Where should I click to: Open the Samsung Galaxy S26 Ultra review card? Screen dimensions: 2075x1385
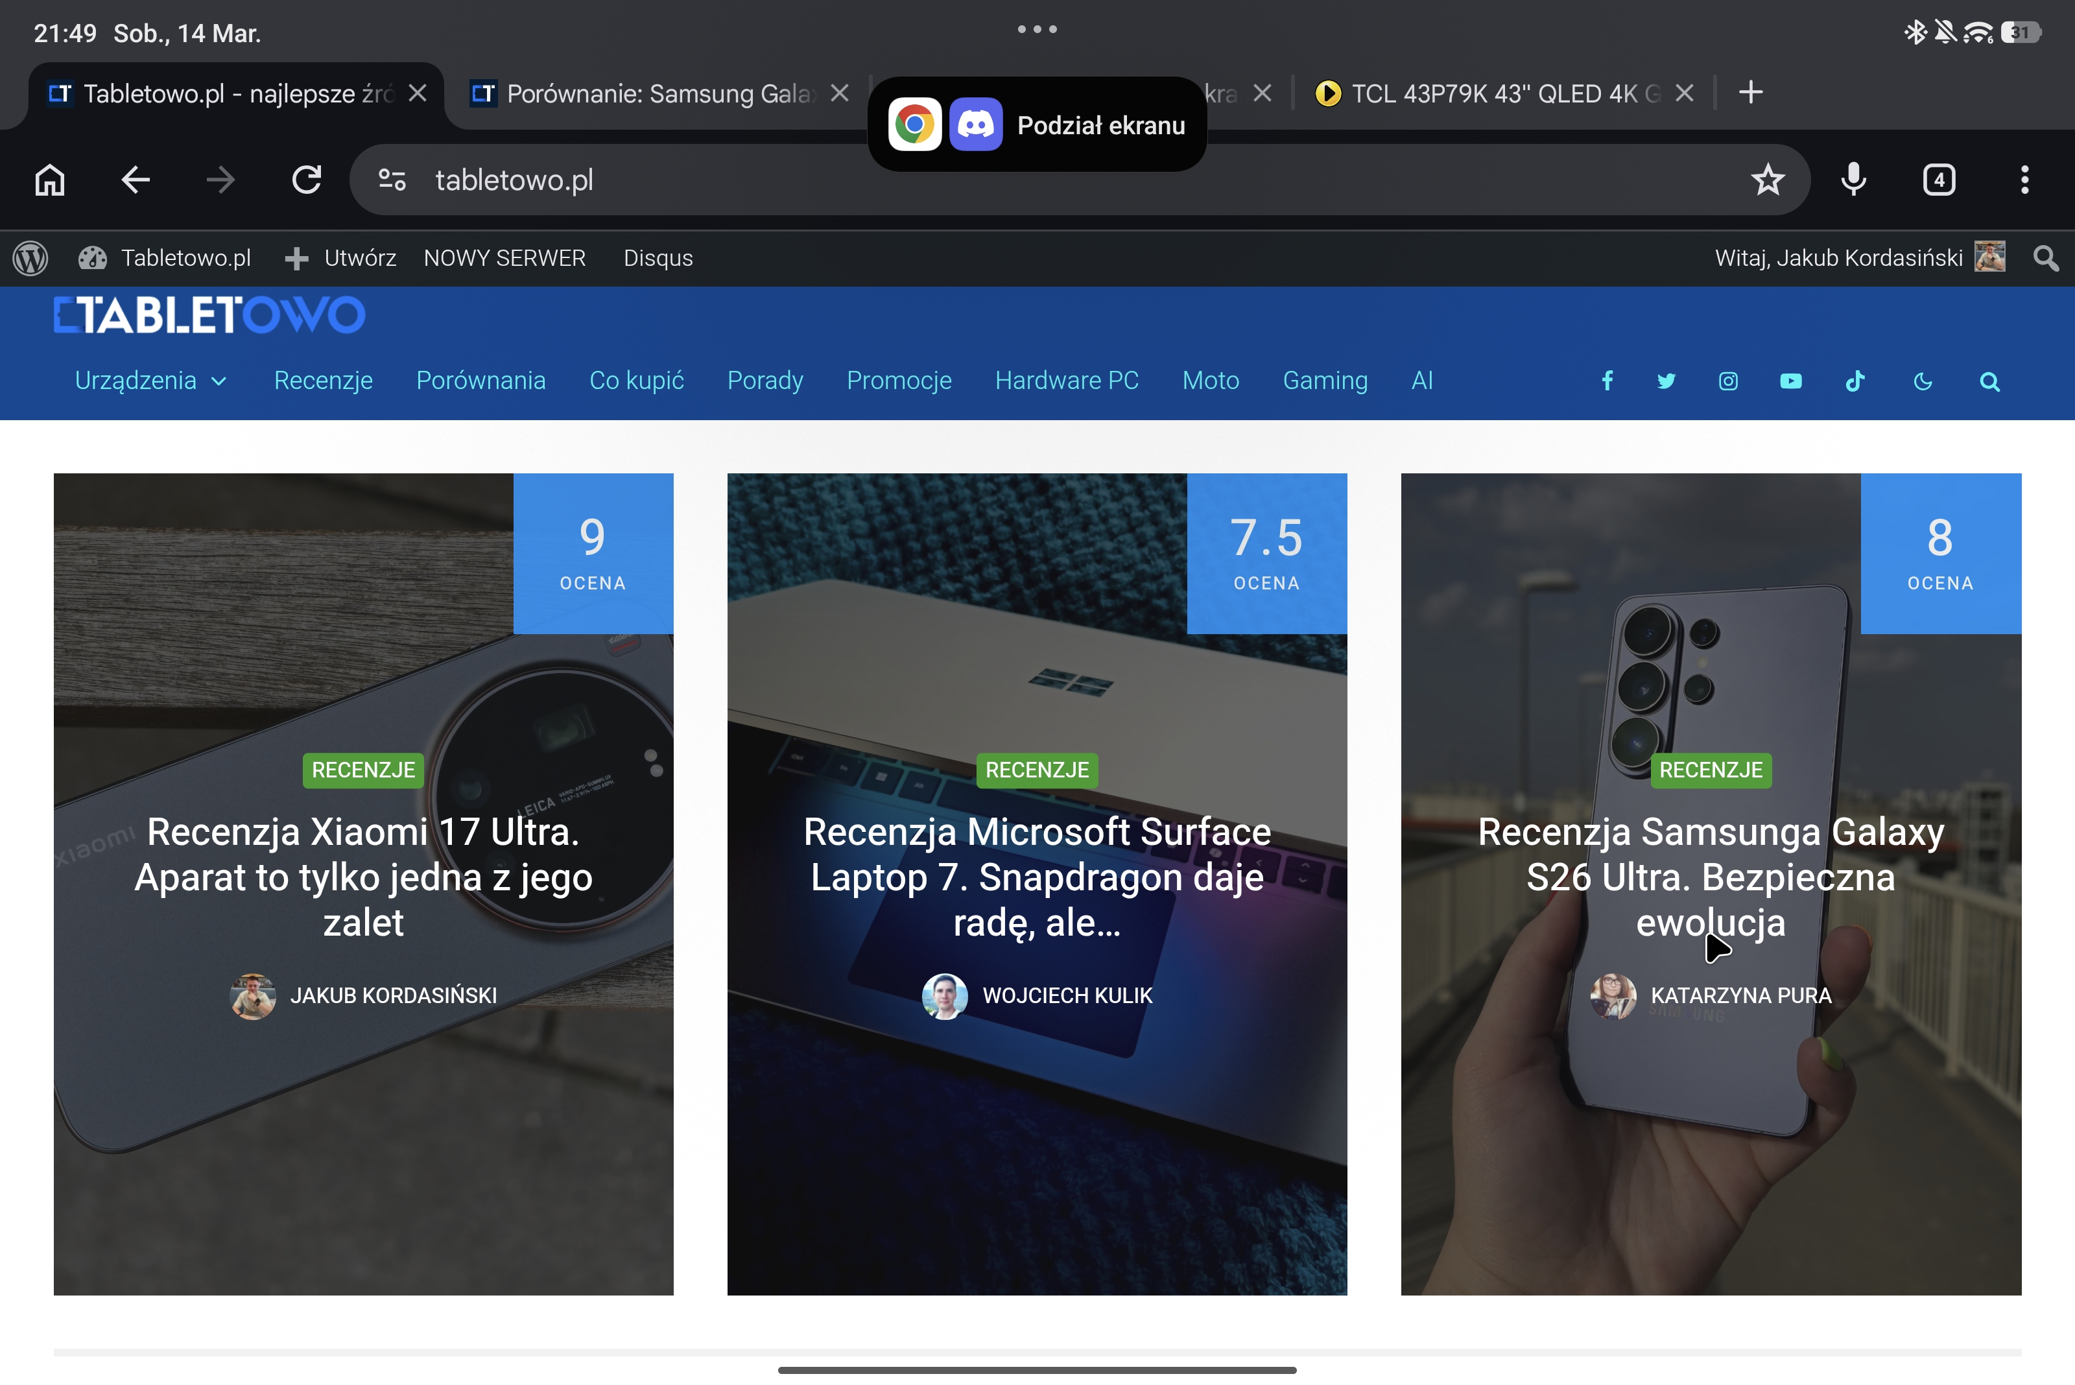pos(1710,876)
